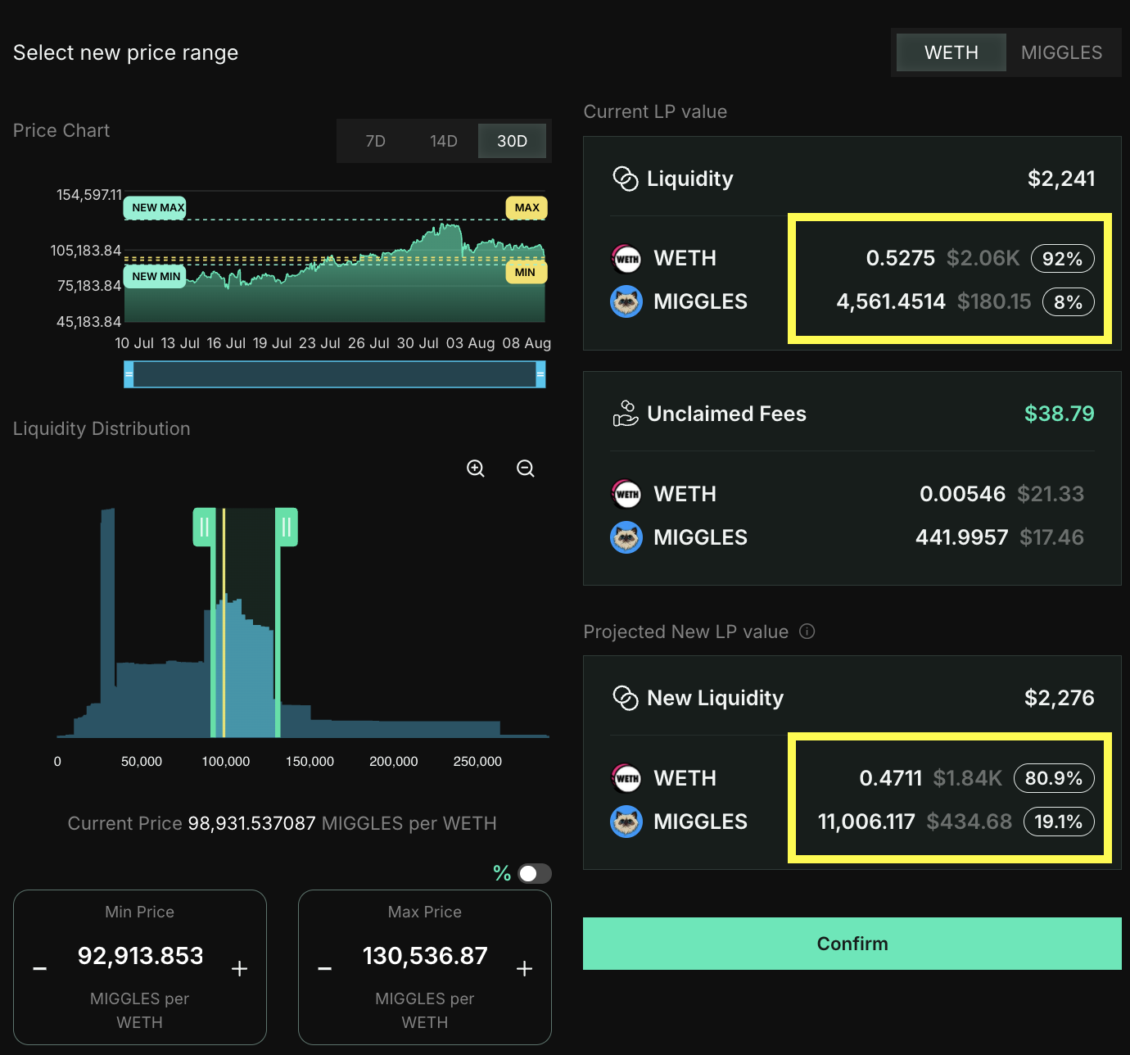Image resolution: width=1130 pixels, height=1055 pixels.
Task: Click the zoom in magnifier on Liquidity Distribution
Action: pyautogui.click(x=476, y=469)
